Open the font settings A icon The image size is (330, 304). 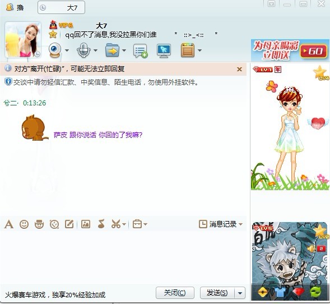9,224
